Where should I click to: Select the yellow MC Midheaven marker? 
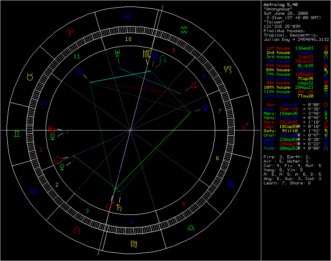(146, 54)
